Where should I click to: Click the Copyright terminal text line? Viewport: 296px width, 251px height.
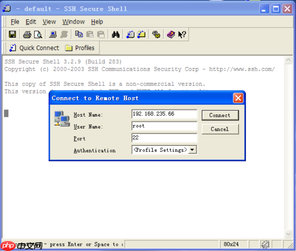click(140, 69)
